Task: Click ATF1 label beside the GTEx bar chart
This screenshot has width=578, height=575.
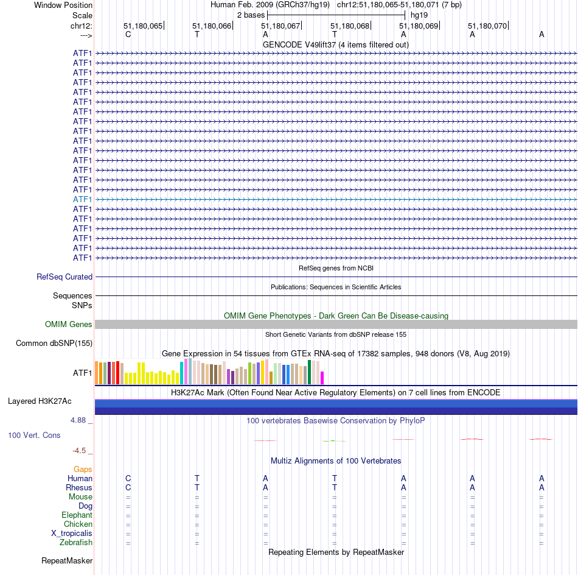Action: [82, 373]
